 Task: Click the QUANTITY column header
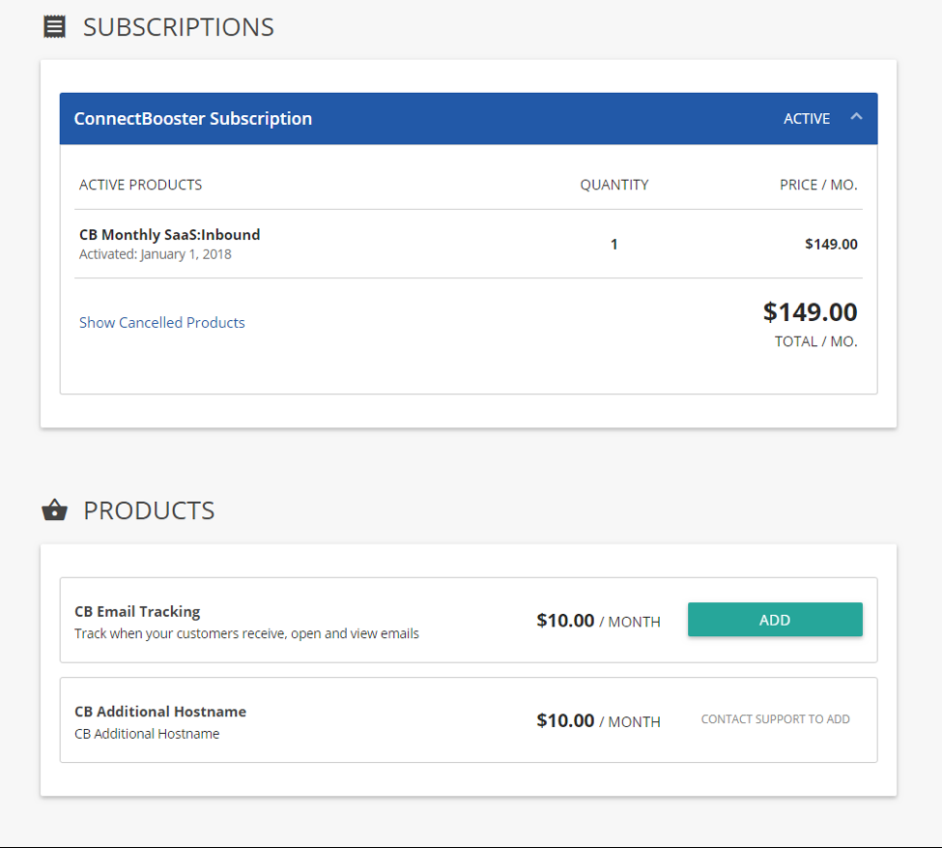point(614,185)
